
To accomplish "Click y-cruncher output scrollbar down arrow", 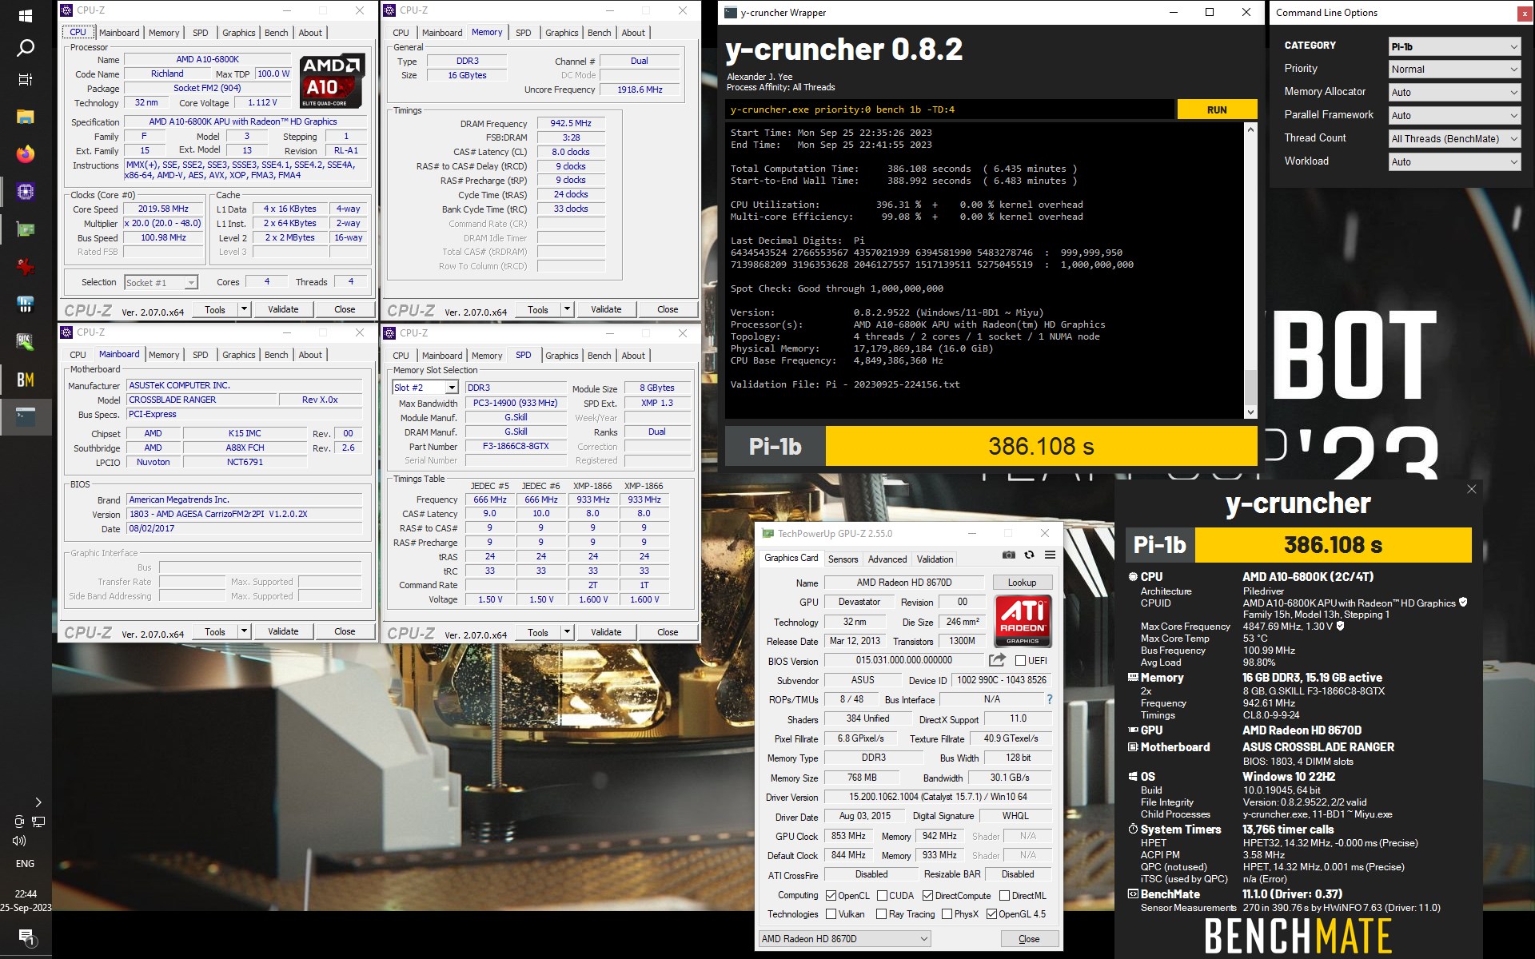I will [x=1250, y=412].
